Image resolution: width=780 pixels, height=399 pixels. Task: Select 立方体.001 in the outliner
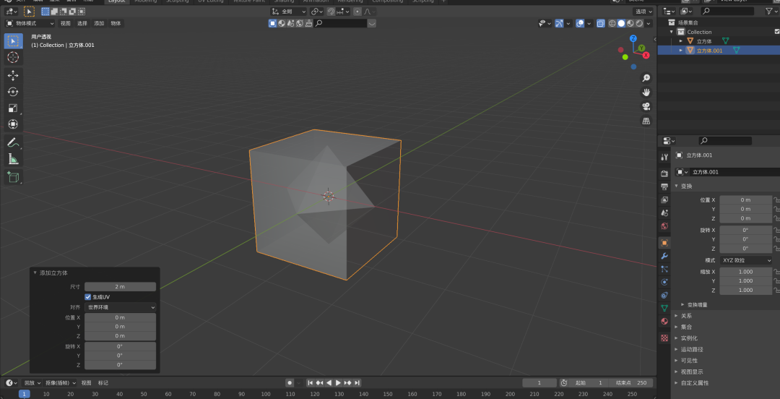coord(709,51)
